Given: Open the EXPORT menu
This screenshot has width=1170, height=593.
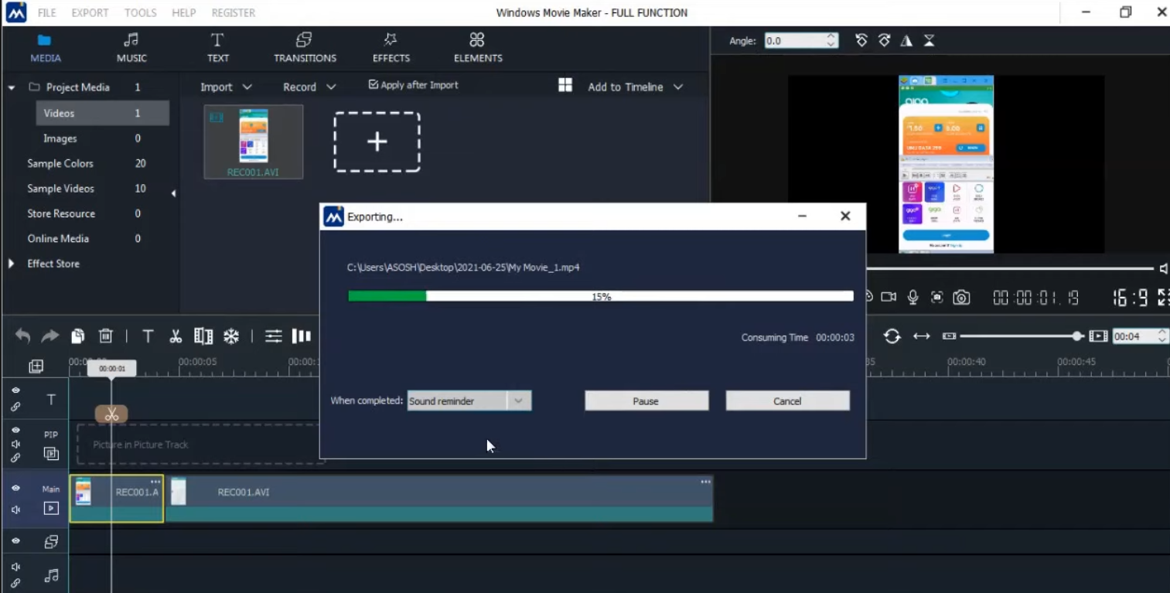Looking at the screenshot, I should point(90,13).
